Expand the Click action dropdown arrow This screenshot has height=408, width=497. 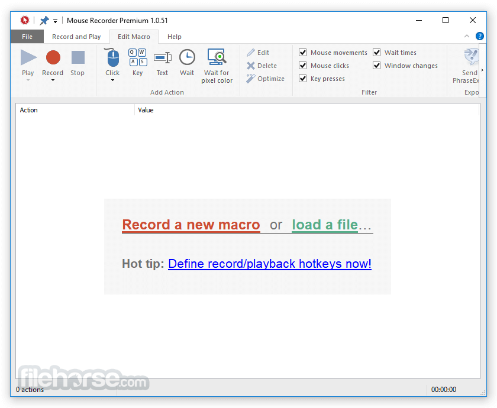112,80
